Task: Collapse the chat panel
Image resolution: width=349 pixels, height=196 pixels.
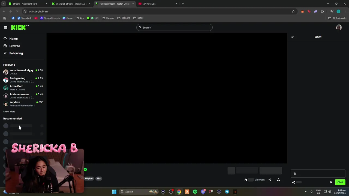Action: coord(293,37)
